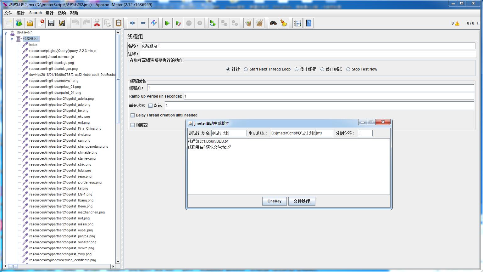This screenshot has height=272, width=483.
Task: Open the 选项 menu
Action: point(62,13)
